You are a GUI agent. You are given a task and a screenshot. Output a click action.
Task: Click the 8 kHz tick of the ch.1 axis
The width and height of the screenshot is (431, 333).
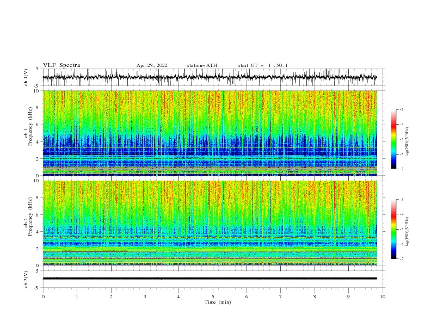click(x=38, y=108)
